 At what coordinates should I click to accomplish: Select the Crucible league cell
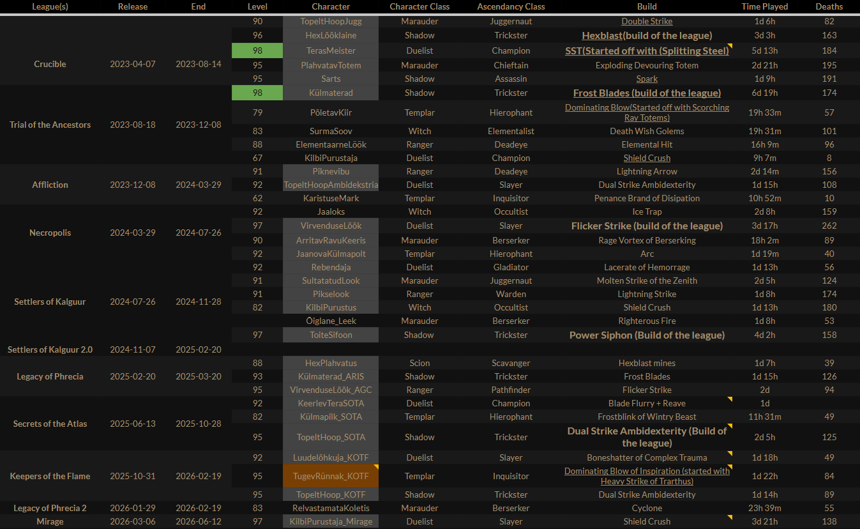click(50, 64)
